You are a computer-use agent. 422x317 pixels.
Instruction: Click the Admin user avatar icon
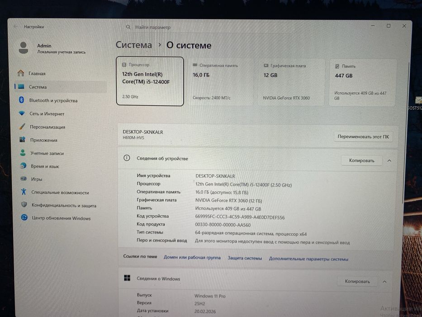tap(24, 48)
